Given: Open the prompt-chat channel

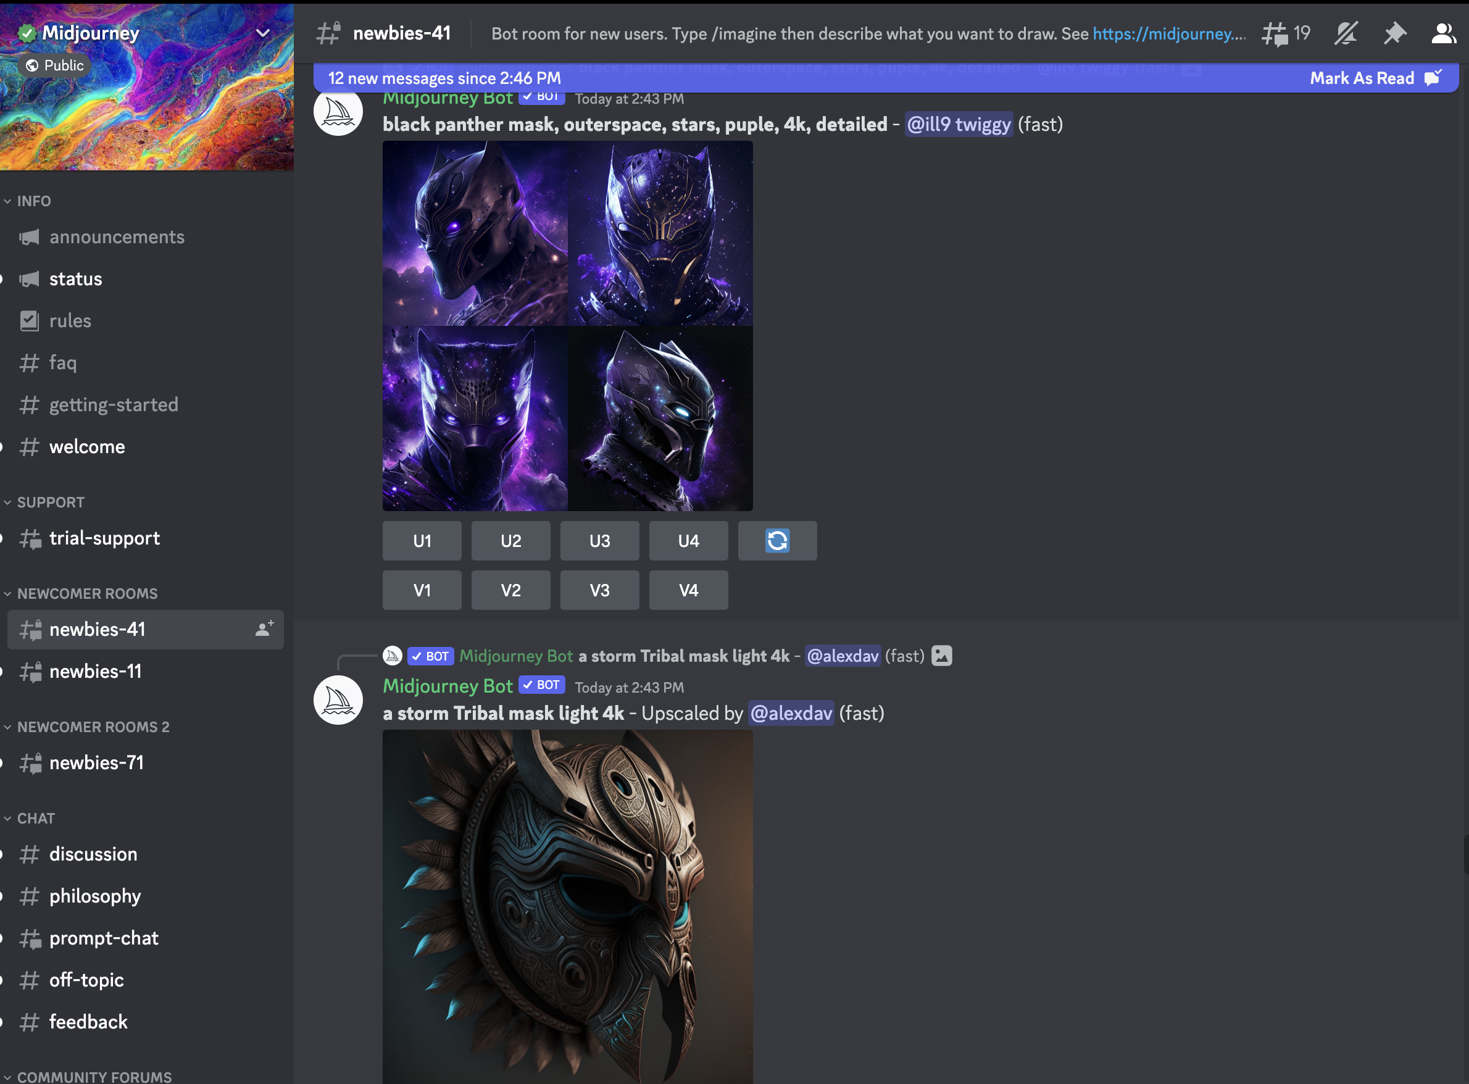Looking at the screenshot, I should 146,938.
